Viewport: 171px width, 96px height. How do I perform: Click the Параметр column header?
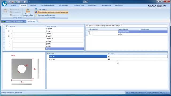pyautogui.click(x=77, y=54)
